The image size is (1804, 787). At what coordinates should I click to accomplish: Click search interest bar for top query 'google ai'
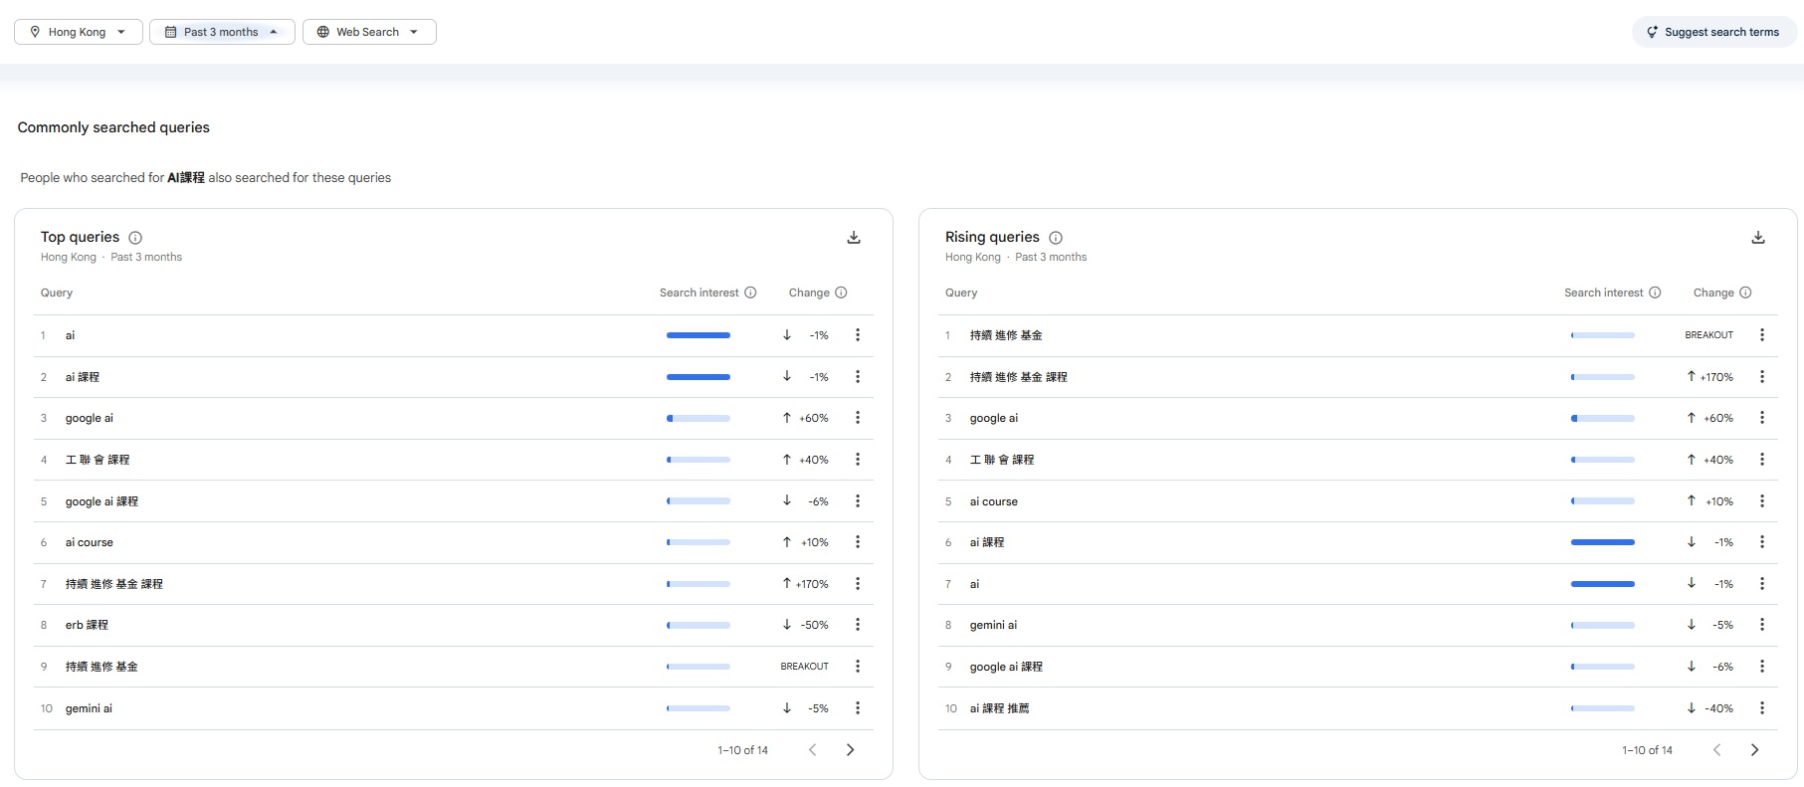699,418
